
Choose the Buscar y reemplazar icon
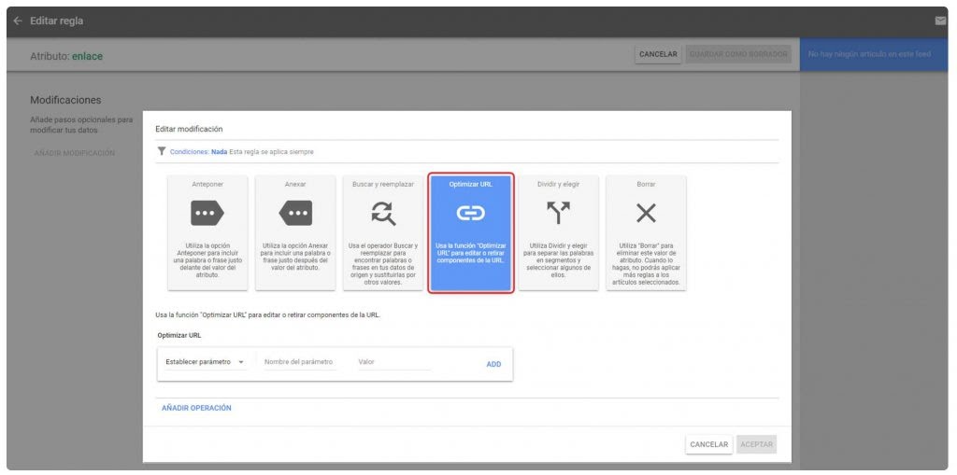382,213
